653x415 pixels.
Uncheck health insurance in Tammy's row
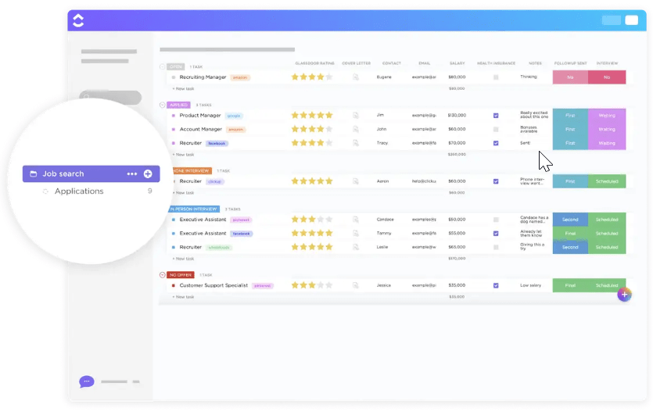496,234
